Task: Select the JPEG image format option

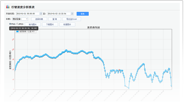Action: [17, 24]
